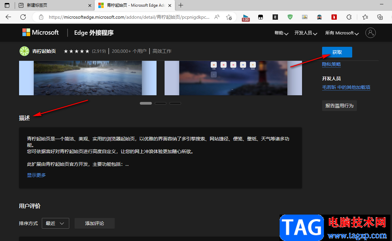
Task: Expand the 开发人员 dropdown menu
Action: tap(305, 33)
